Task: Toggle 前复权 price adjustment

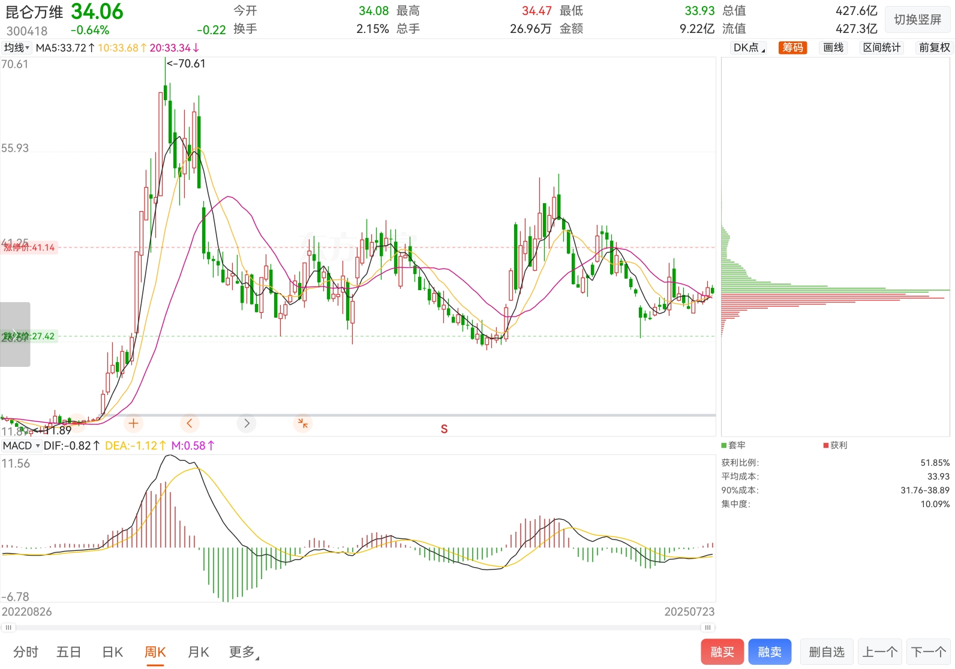Action: [x=934, y=47]
